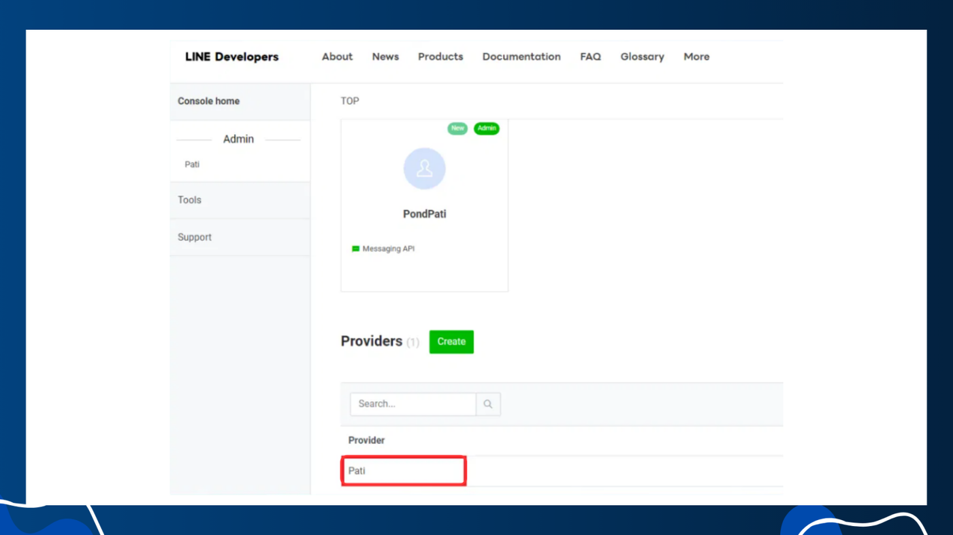Create a new provider
Screen dimensions: 953x535
tap(451, 342)
